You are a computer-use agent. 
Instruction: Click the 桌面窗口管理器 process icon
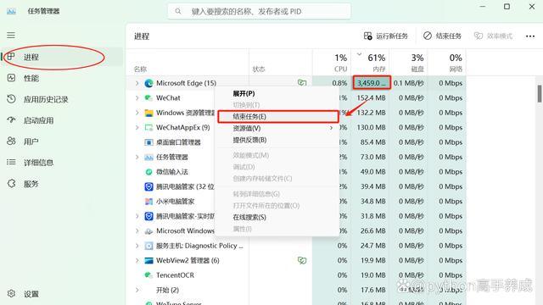148,142
